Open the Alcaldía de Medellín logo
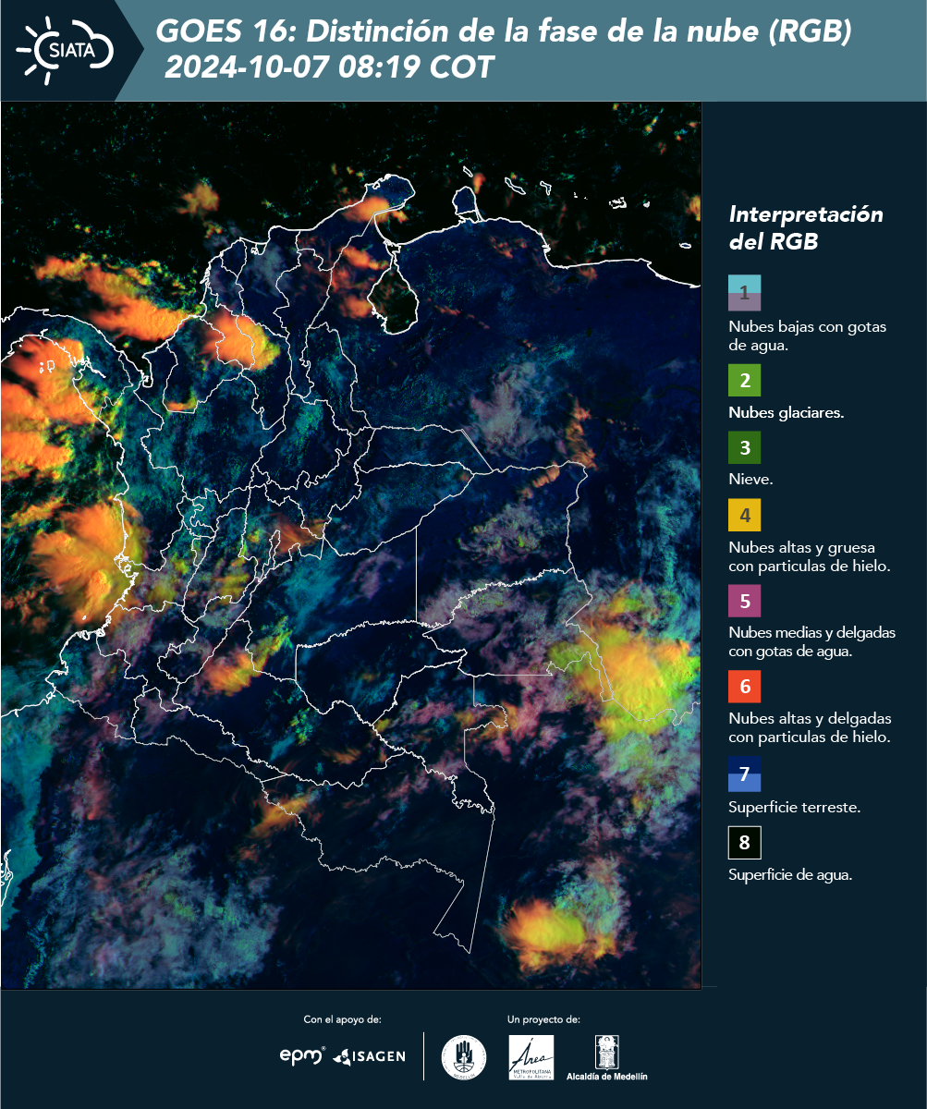This screenshot has width=927, height=1109. click(x=606, y=1057)
